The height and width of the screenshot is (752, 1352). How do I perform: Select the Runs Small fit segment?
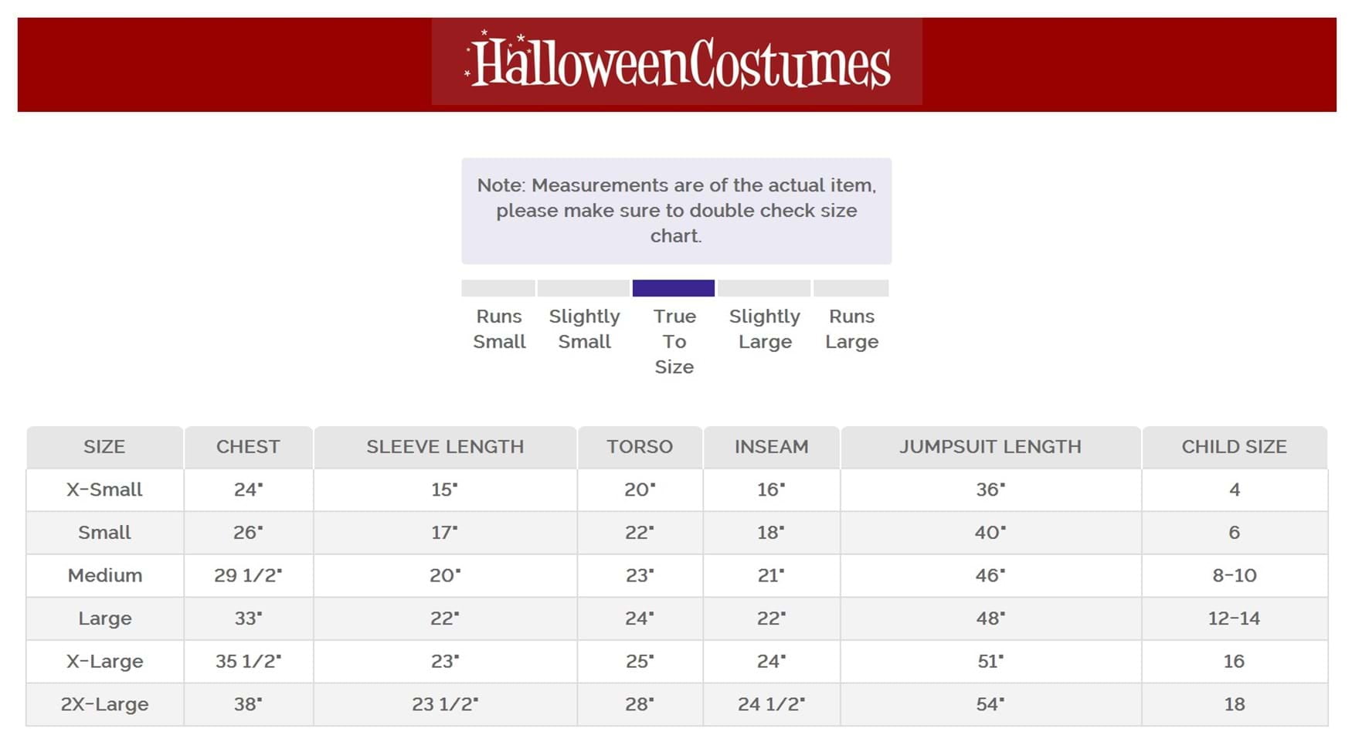click(498, 288)
